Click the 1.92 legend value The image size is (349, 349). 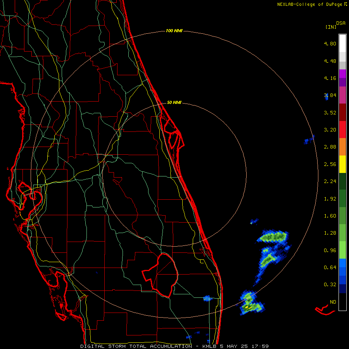[330, 199]
